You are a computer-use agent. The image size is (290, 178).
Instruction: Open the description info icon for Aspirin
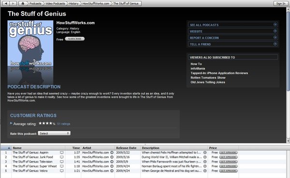(x=205, y=152)
